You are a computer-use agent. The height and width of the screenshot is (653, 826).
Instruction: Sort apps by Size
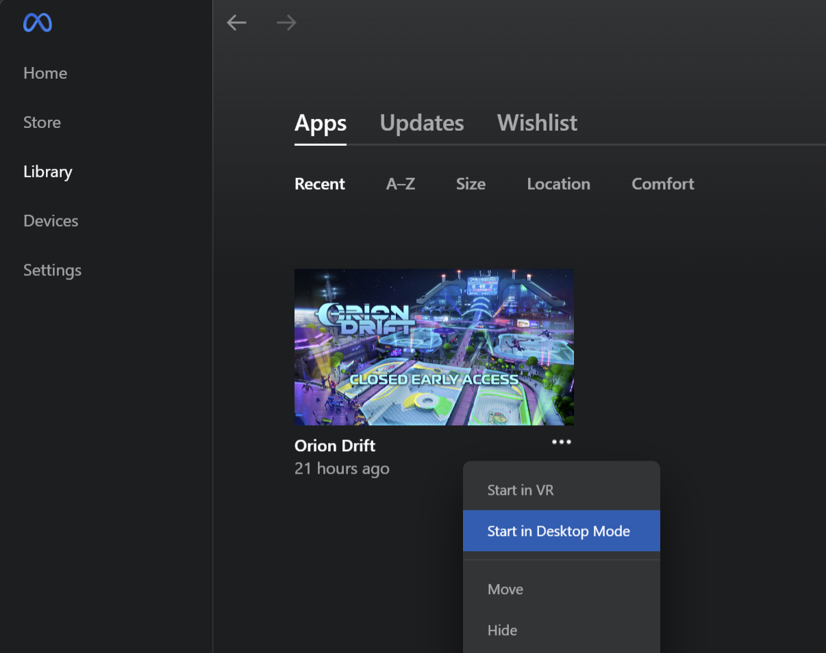click(x=471, y=183)
